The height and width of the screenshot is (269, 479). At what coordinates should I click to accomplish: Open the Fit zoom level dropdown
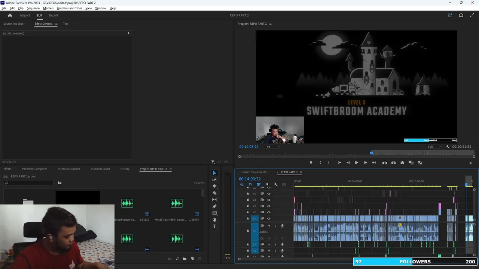coord(274,147)
